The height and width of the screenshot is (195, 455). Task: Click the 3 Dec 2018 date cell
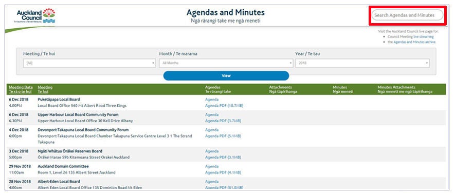19,151
